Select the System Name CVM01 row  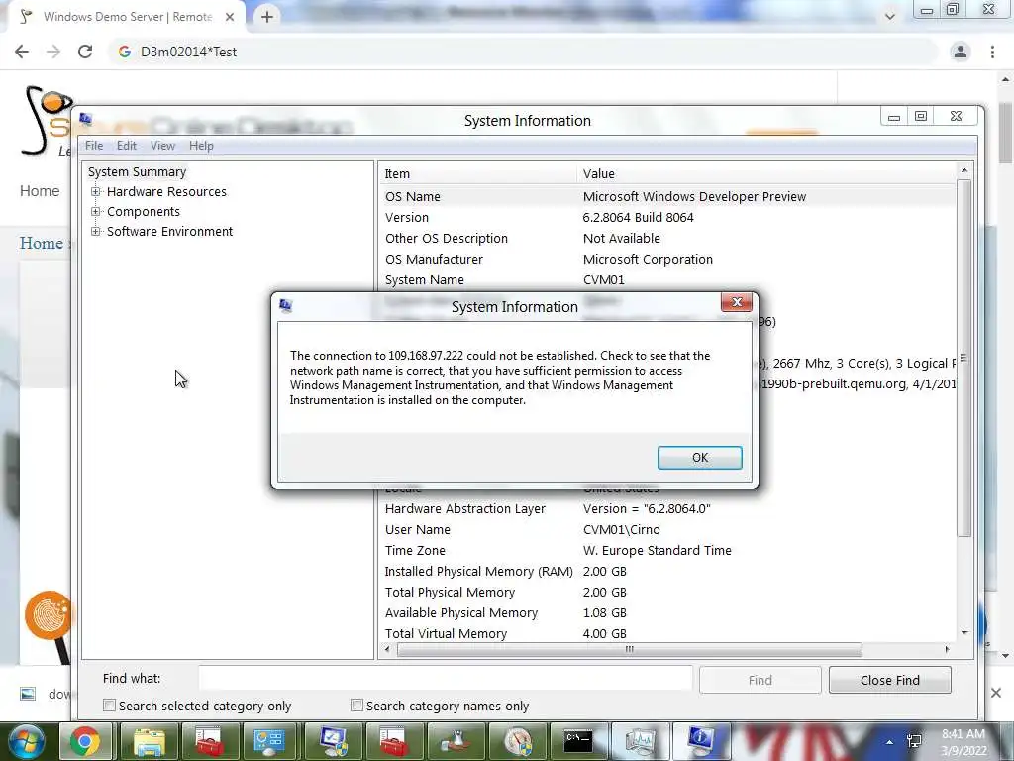click(667, 280)
